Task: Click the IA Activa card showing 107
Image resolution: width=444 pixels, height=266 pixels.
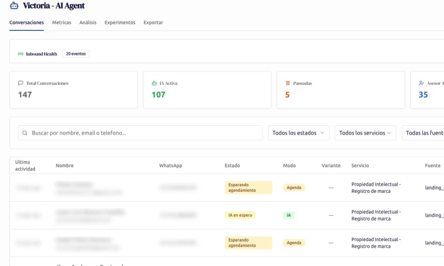Action: coord(207,90)
